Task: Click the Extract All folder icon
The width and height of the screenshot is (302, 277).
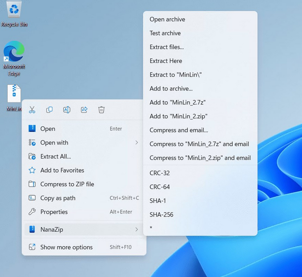Action: pyautogui.click(x=32, y=156)
